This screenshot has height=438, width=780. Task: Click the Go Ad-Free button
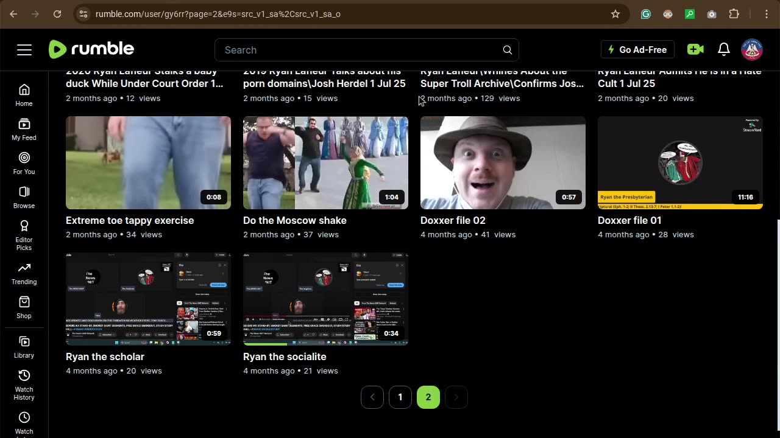click(637, 50)
